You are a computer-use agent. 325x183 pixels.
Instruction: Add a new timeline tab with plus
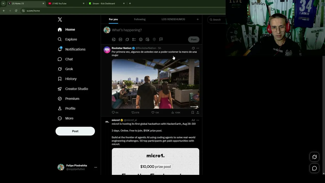198,19
